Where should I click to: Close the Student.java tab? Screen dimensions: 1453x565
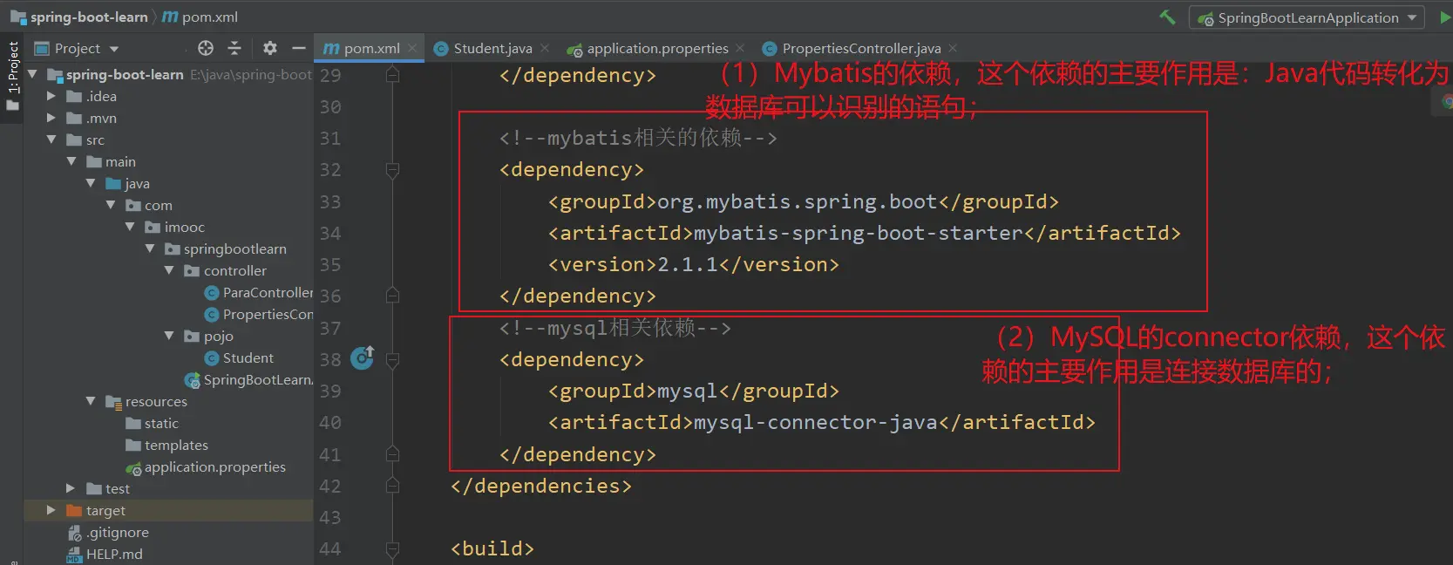[545, 48]
